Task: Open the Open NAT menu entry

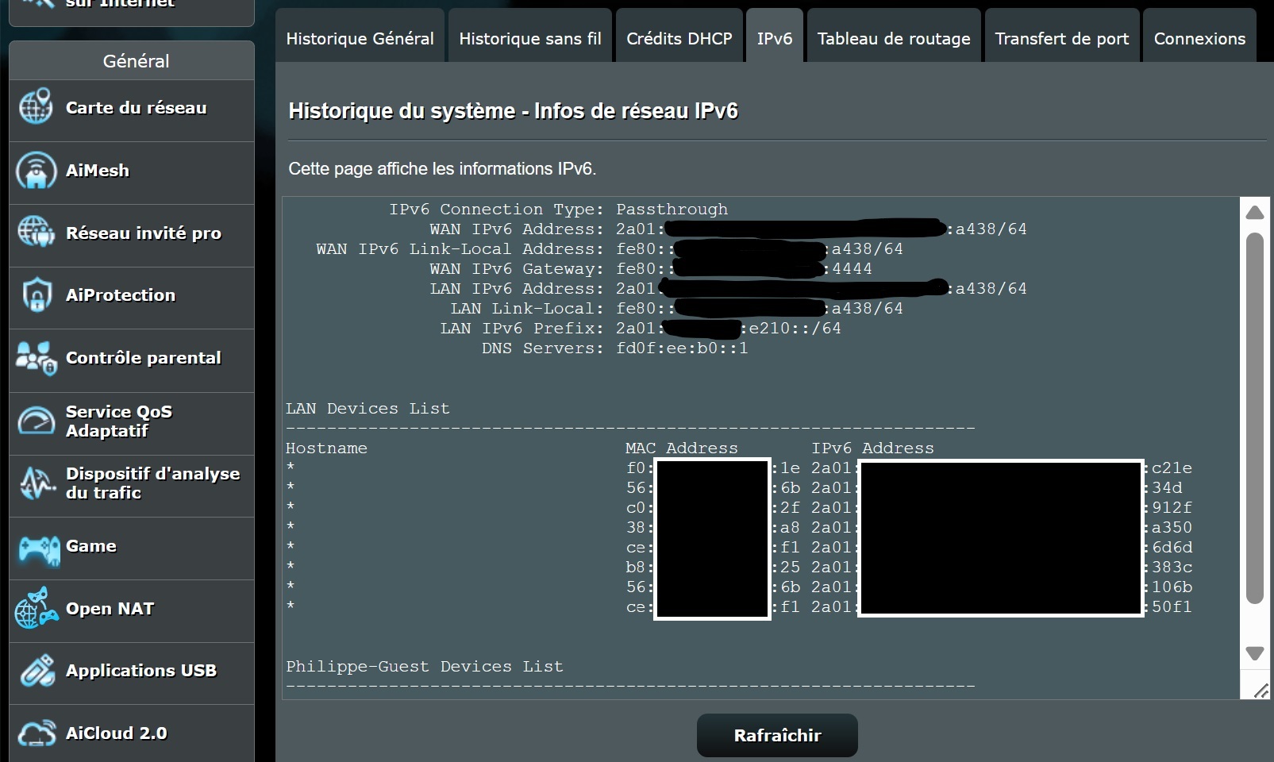Action: coord(132,611)
